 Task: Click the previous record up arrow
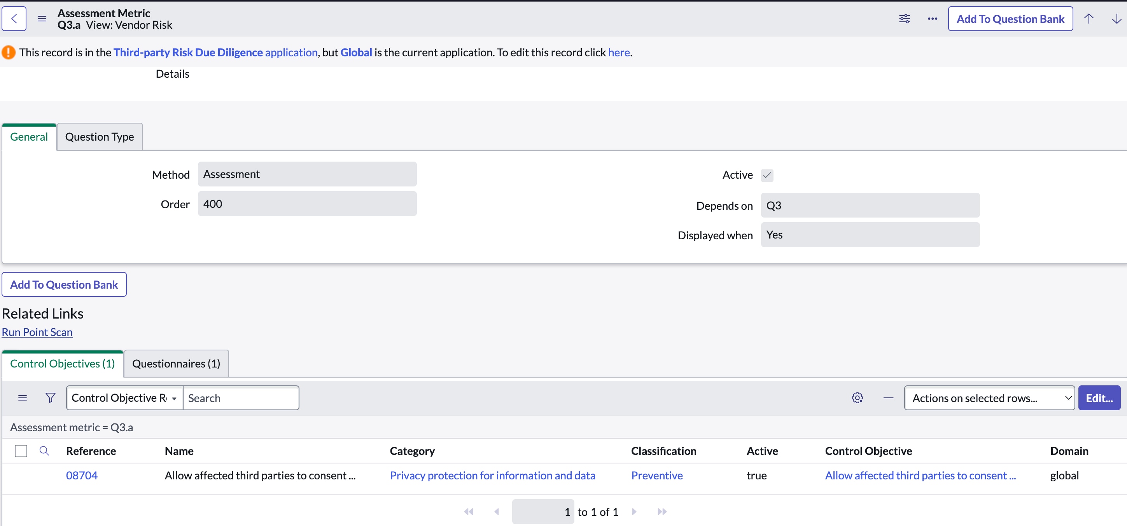click(1089, 18)
